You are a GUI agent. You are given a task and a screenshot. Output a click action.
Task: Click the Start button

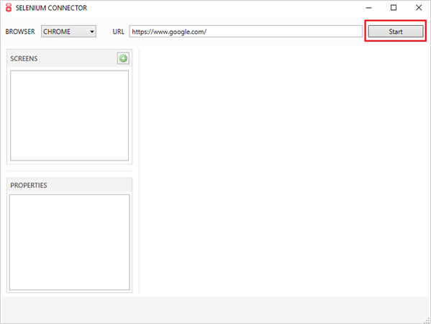tap(396, 32)
